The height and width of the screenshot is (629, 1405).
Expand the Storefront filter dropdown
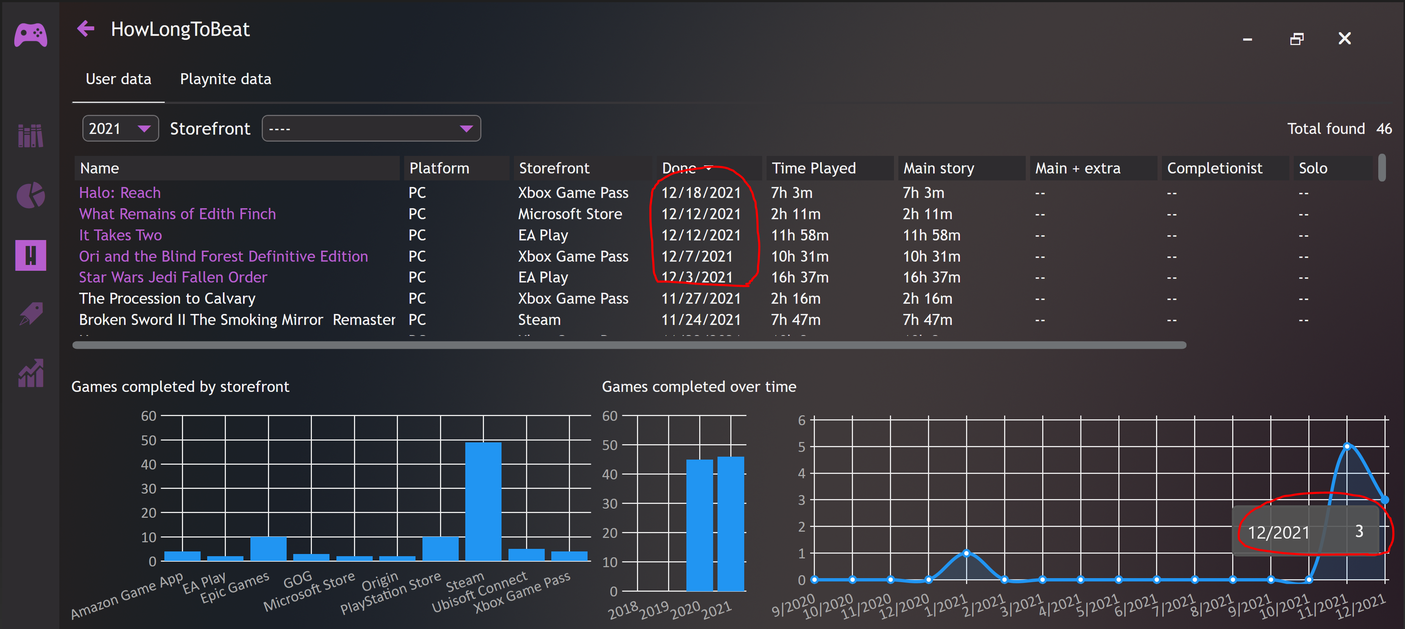click(x=372, y=129)
